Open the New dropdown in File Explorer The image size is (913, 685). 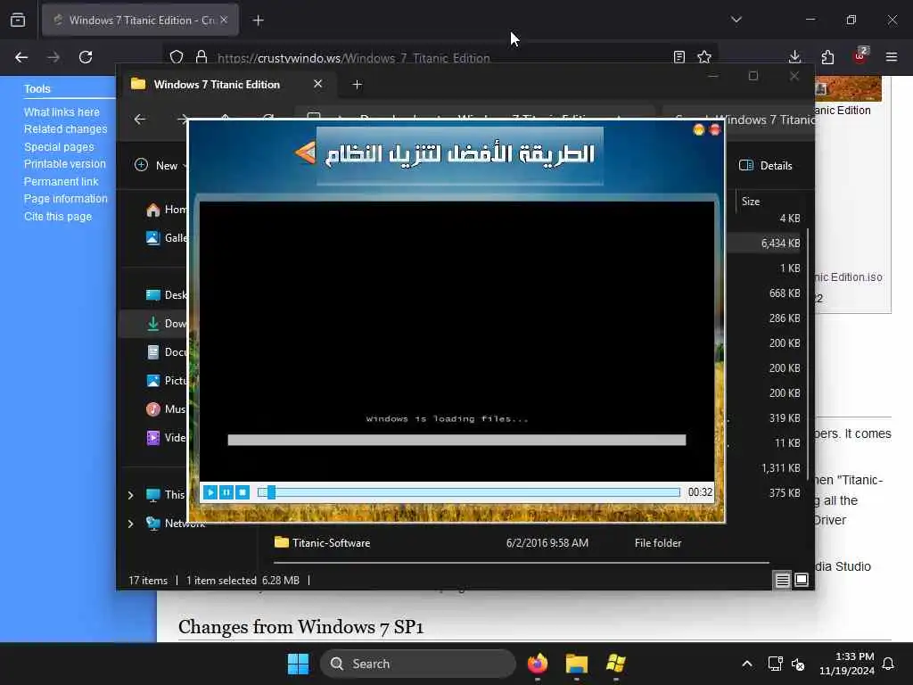click(x=160, y=165)
